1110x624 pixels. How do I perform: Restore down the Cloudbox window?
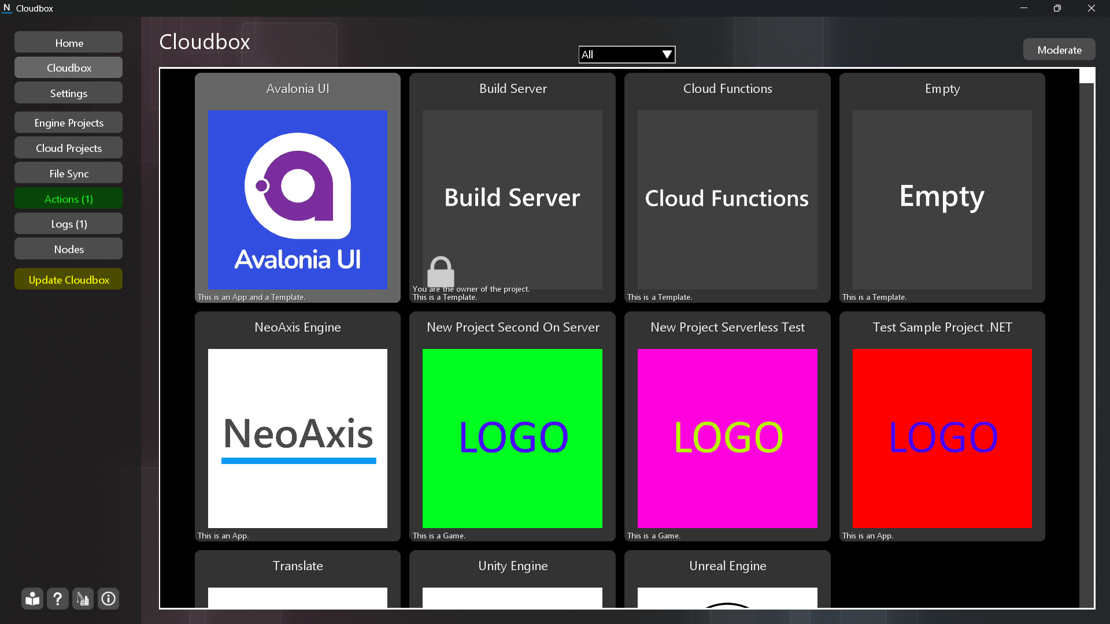(1057, 8)
